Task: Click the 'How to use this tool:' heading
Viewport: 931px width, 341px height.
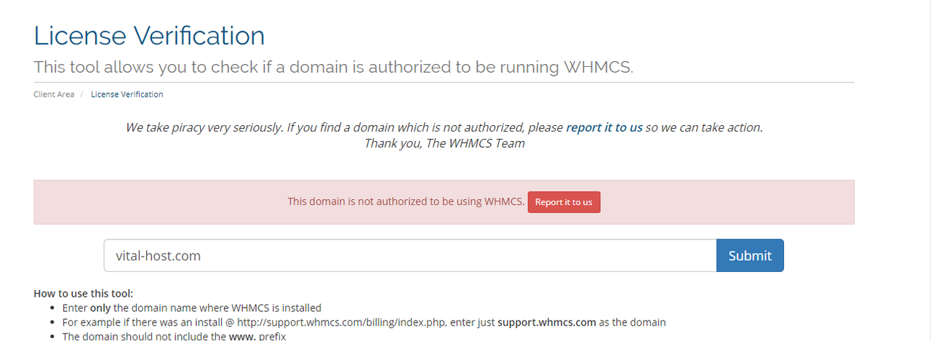Action: pyautogui.click(x=84, y=294)
